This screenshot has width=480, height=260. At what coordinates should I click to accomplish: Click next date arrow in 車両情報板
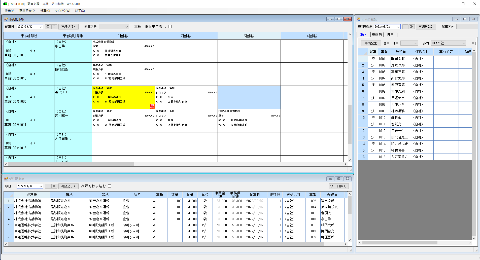coord(412,26)
